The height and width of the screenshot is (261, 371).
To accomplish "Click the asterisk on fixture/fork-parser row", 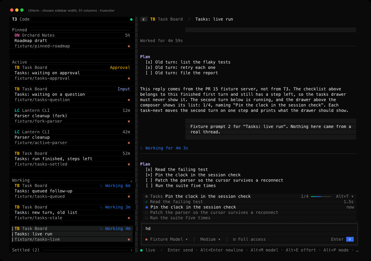I will pyautogui.click(x=129, y=121).
